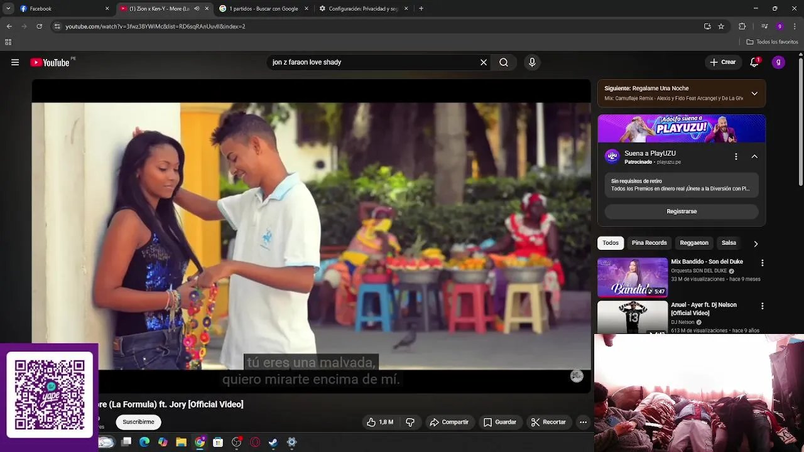Click the video player frame
The image size is (804, 452).
(x=311, y=236)
